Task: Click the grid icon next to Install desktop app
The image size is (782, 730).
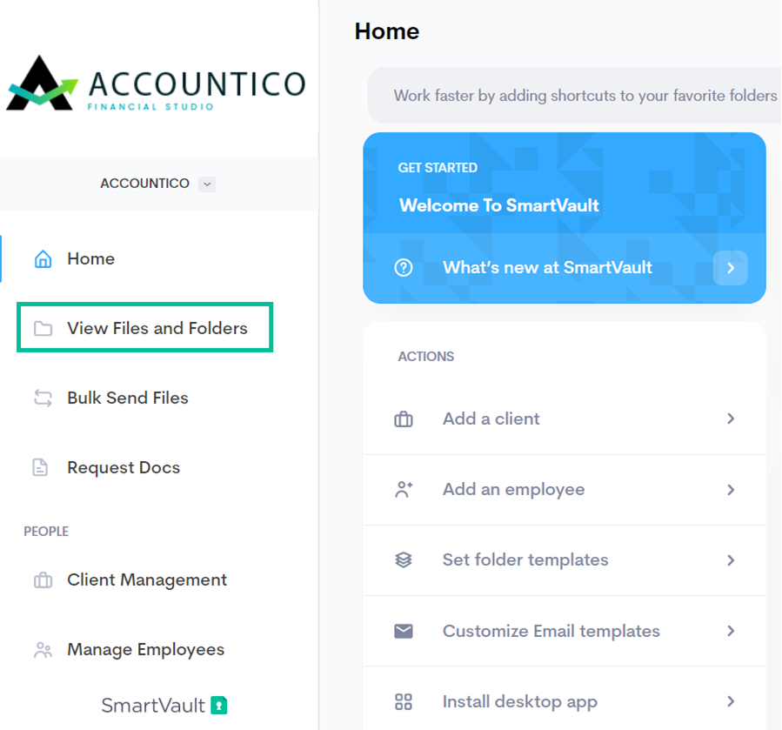Action: click(403, 701)
